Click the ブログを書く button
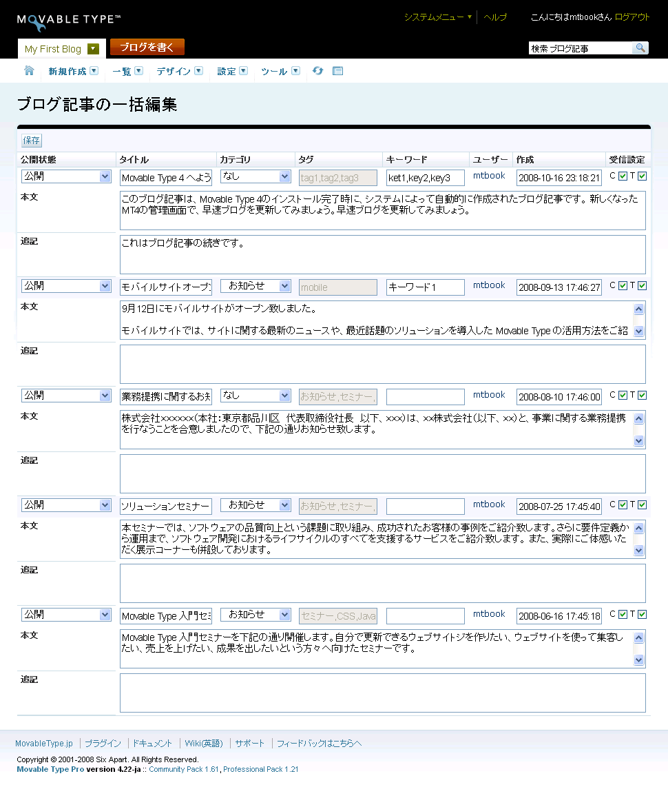The height and width of the screenshot is (787, 668). coord(147,47)
